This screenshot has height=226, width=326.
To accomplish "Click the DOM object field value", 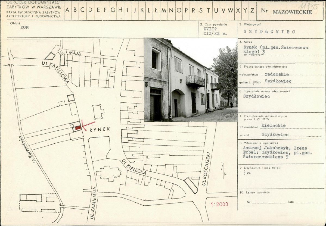I will pos(24,27).
